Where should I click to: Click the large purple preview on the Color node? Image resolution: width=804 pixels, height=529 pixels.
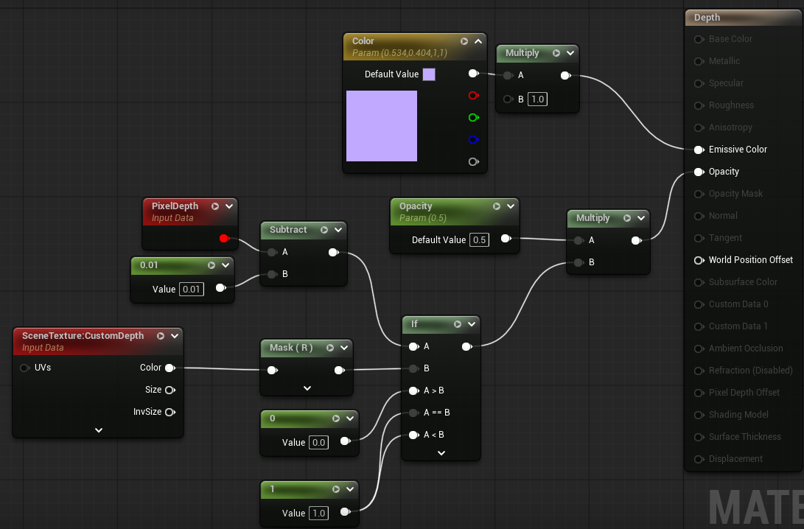[382, 126]
